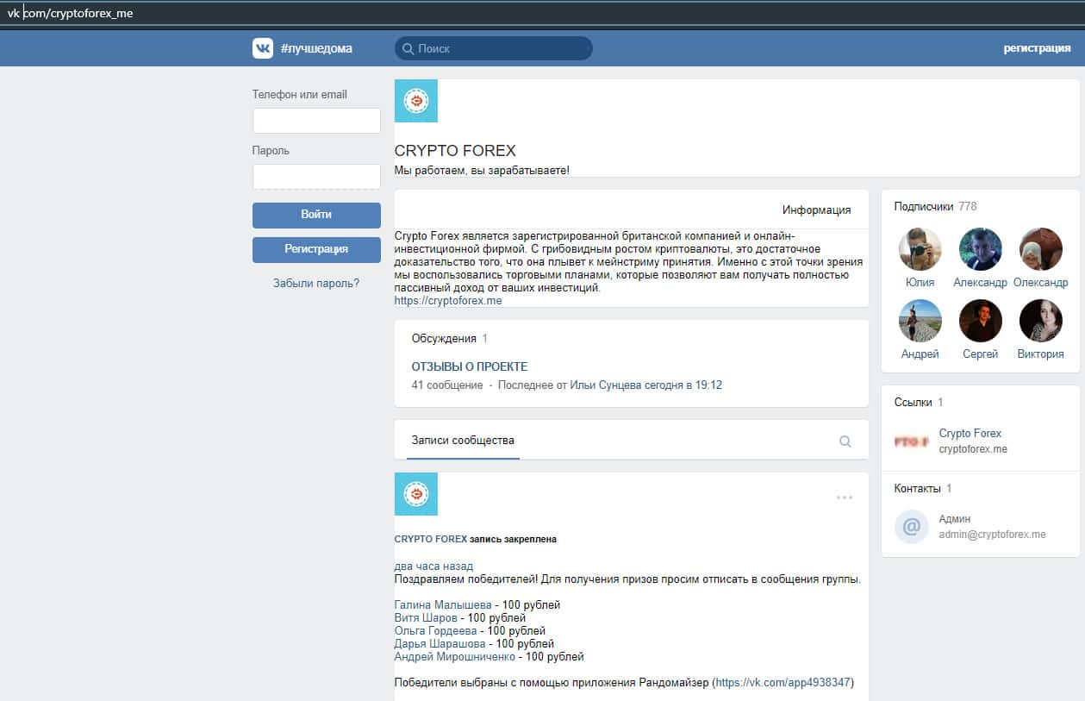Open the ОТЗЫВЫ О ПРОЕКТЕ discussion
The height and width of the screenshot is (701, 1085).
tap(470, 366)
